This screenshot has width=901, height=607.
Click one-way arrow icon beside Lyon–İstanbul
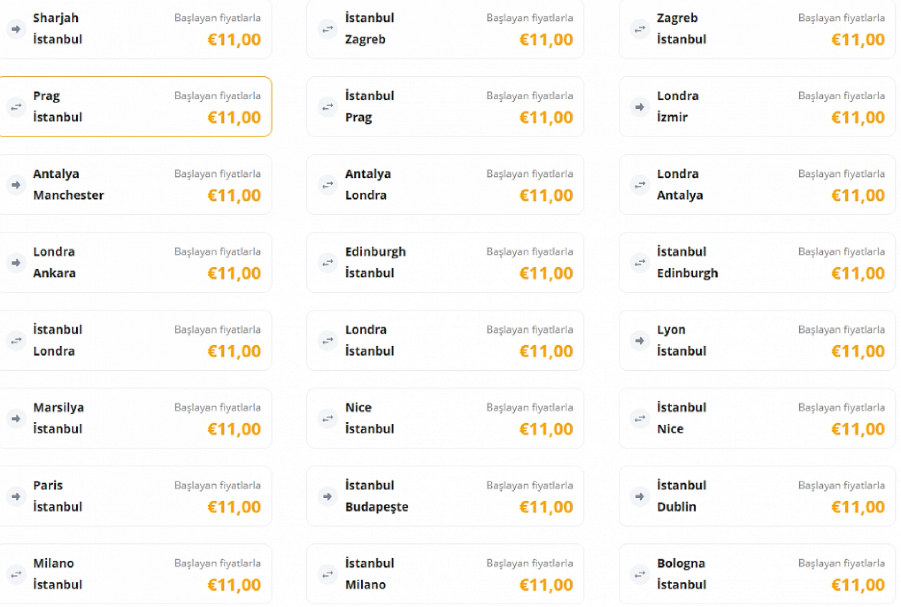(x=640, y=341)
